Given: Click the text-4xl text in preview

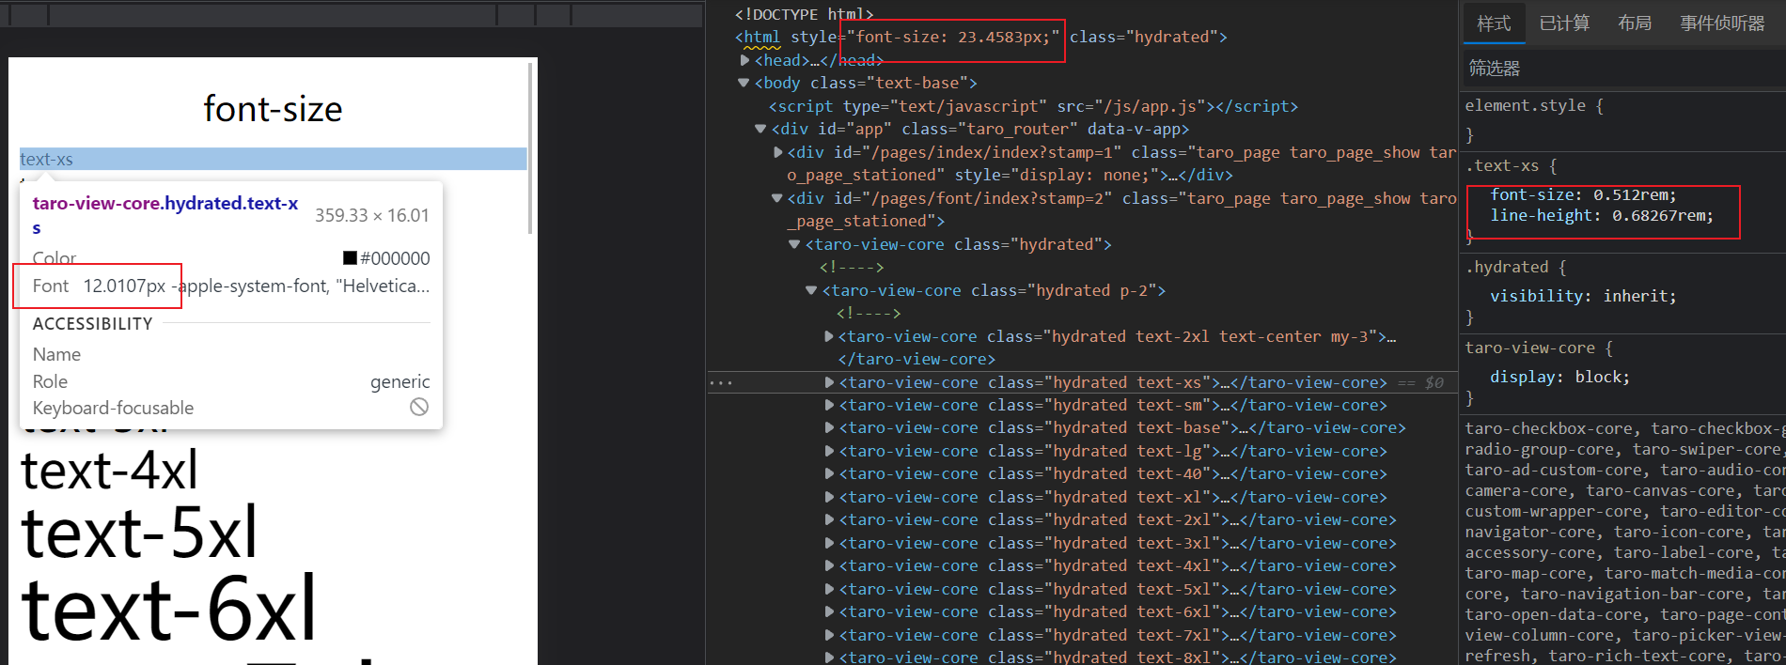Looking at the screenshot, I should click(x=109, y=470).
